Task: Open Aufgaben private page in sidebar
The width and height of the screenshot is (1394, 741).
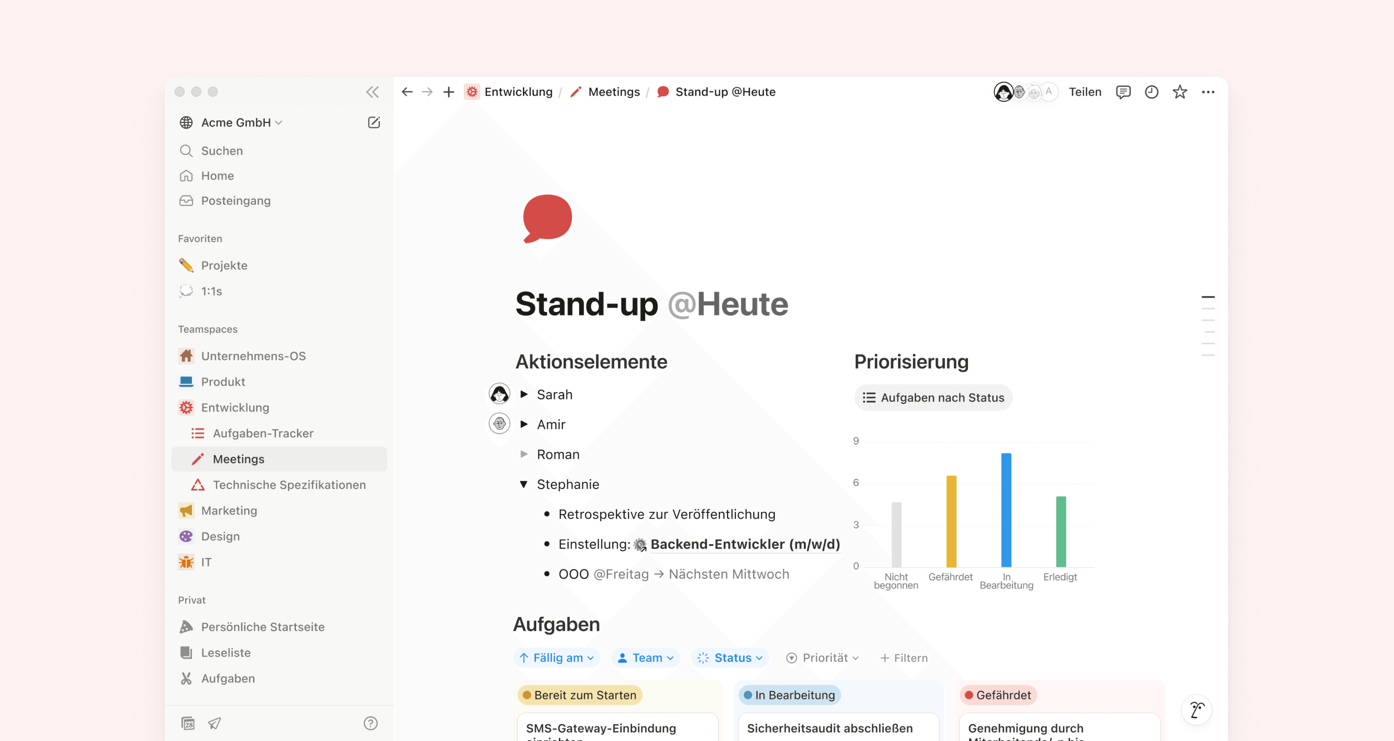Action: point(279,678)
